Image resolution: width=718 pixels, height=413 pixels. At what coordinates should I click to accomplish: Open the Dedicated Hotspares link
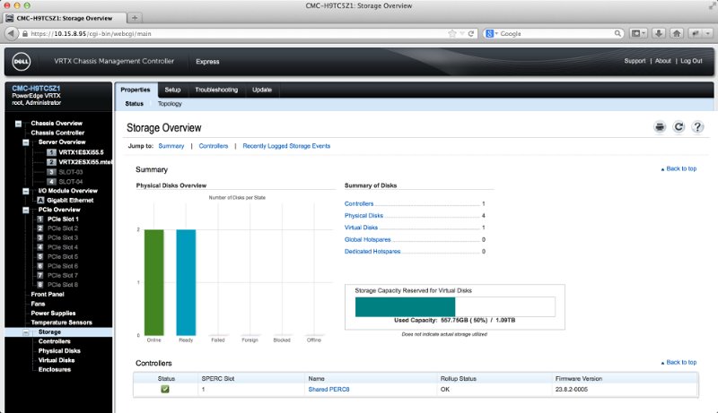pyautogui.click(x=372, y=251)
